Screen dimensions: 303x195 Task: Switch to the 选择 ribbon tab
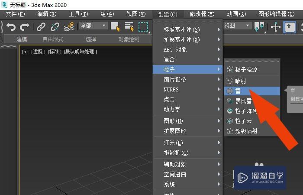(90, 39)
